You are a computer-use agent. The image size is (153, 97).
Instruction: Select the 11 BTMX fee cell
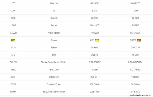tap(135, 92)
